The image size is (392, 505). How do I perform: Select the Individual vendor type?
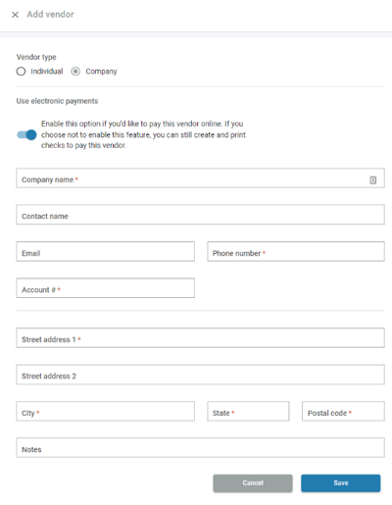21,72
